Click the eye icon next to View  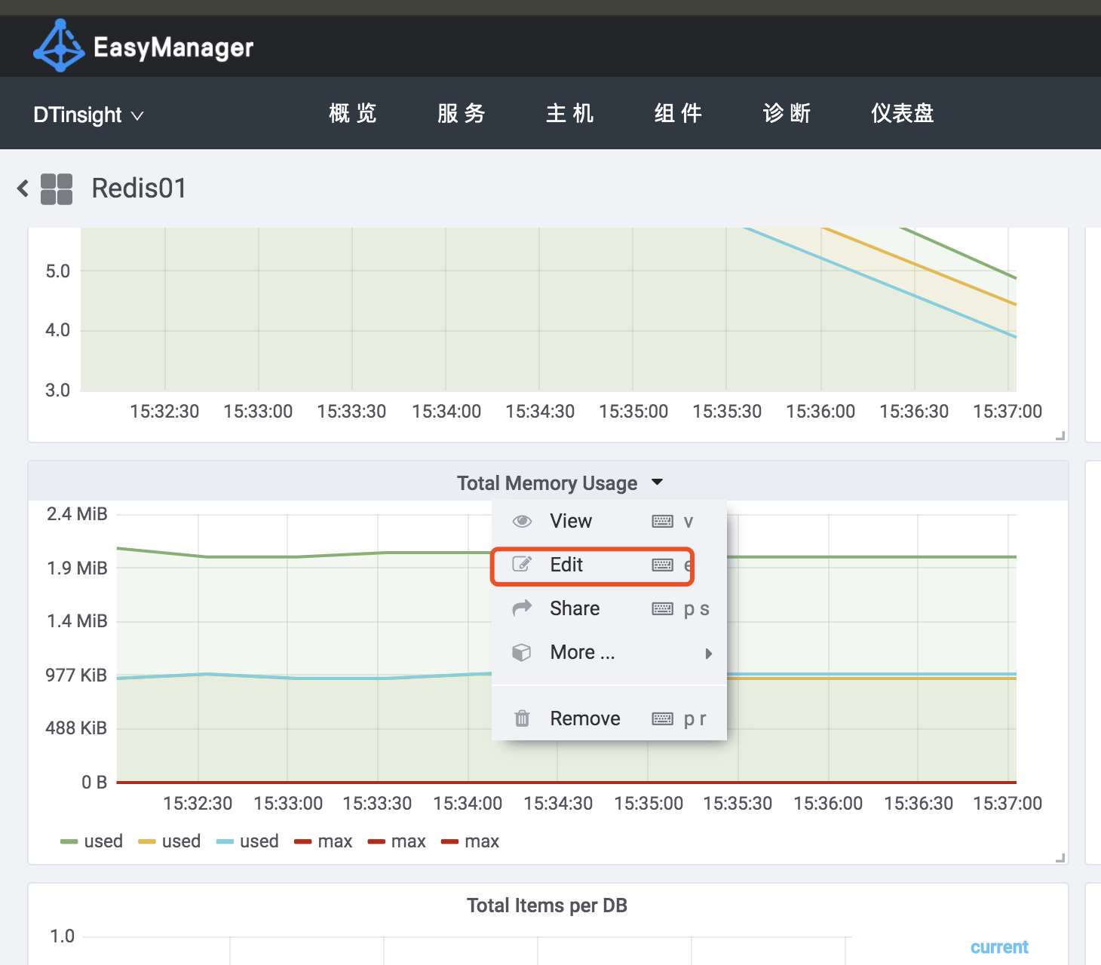(x=522, y=522)
